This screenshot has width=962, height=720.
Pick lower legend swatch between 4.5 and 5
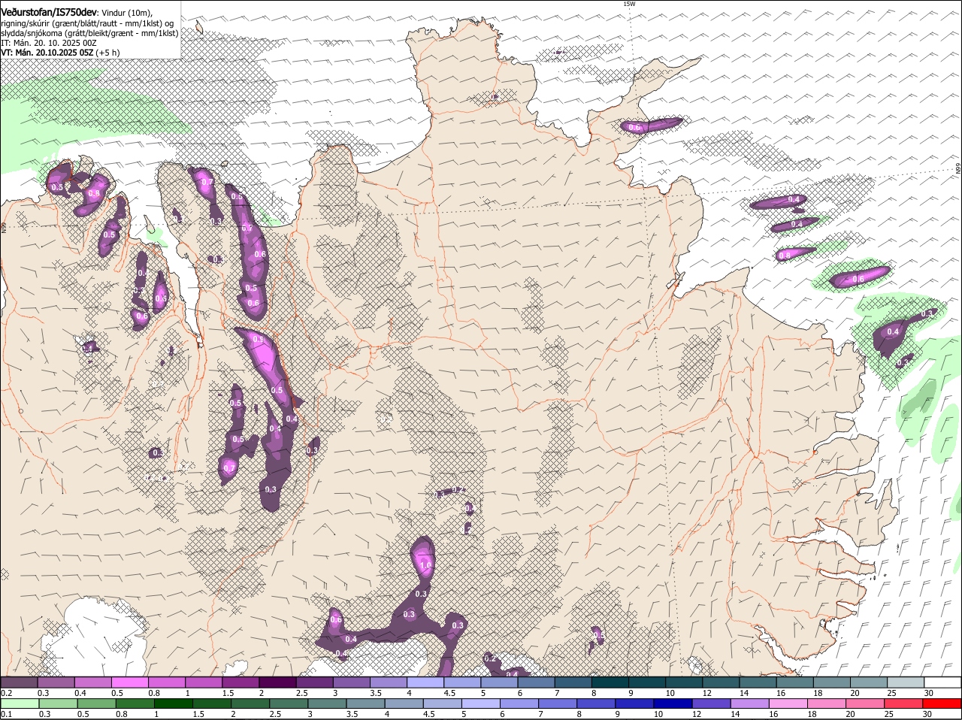(x=443, y=703)
